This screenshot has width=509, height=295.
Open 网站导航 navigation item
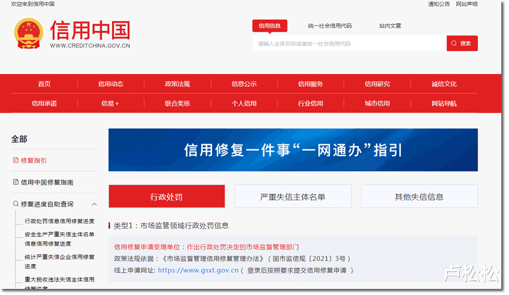[444, 103]
